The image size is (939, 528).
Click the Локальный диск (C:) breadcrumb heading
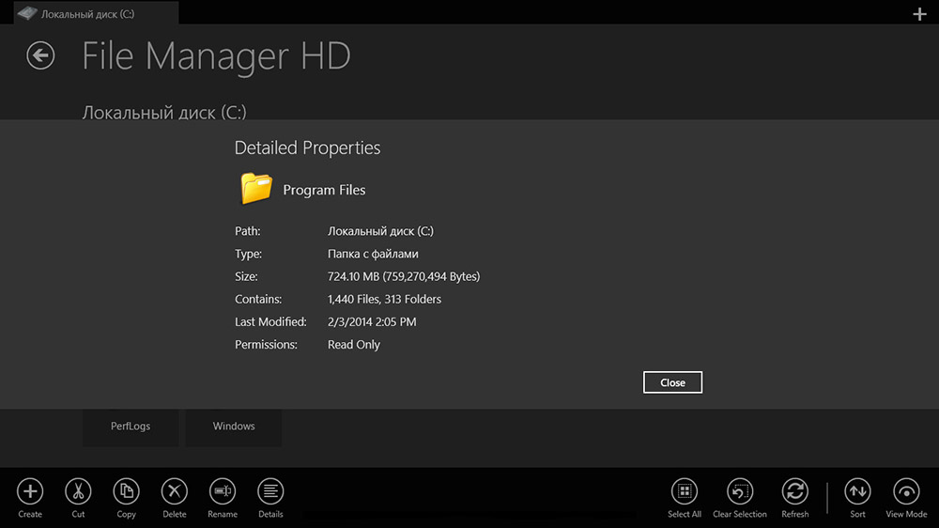tap(164, 112)
